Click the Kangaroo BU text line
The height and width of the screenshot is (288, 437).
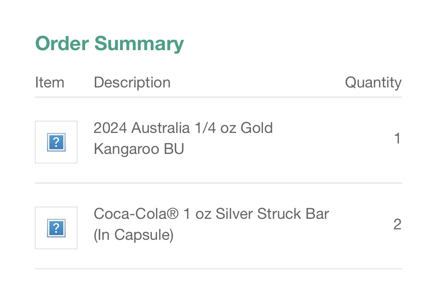point(139,149)
